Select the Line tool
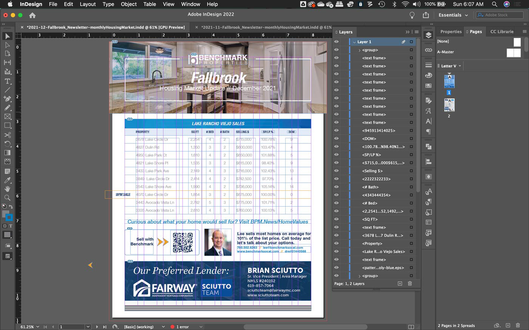529x330 pixels. coord(8,90)
